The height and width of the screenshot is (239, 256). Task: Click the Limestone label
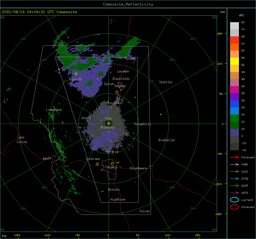click(x=54, y=110)
